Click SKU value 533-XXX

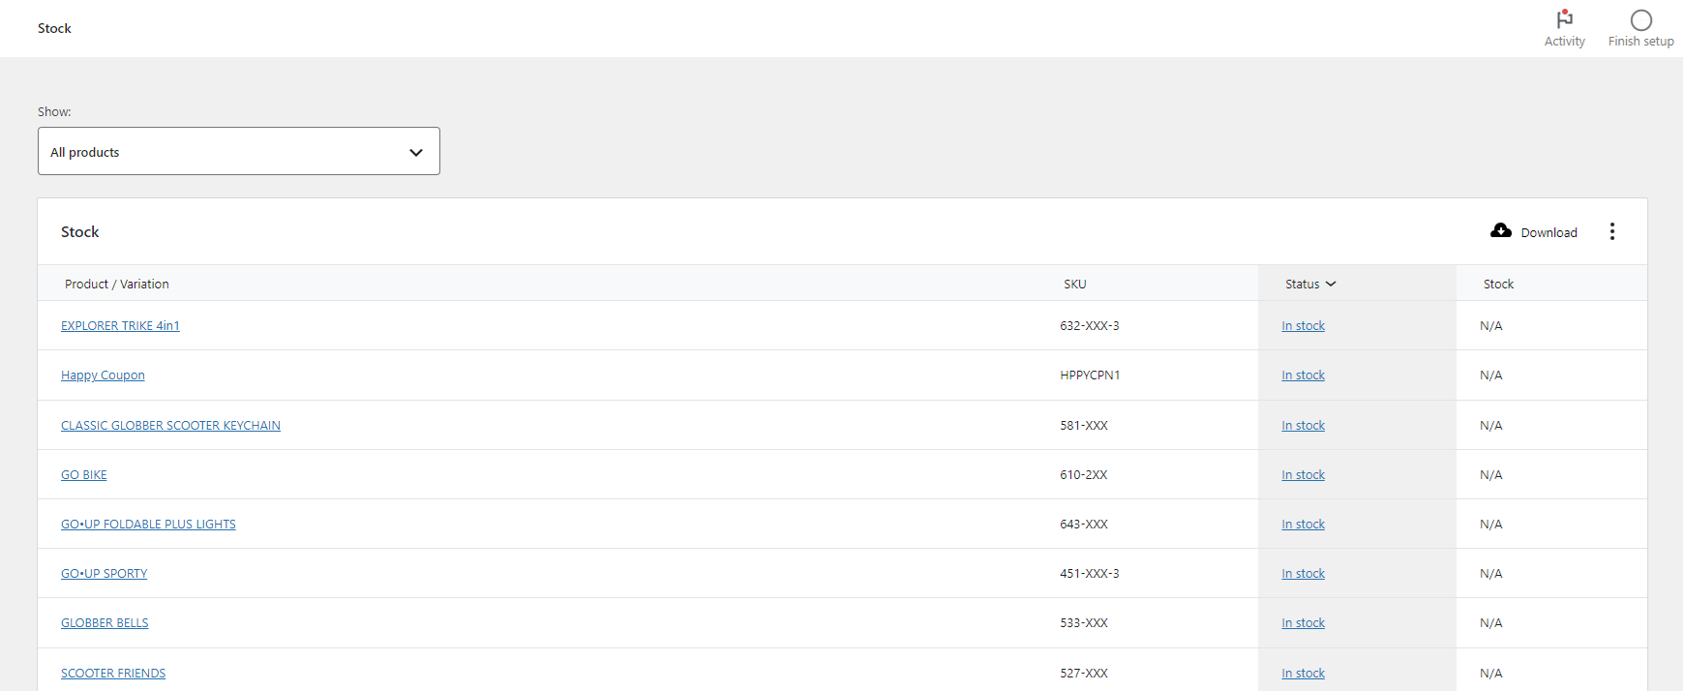pos(1084,623)
